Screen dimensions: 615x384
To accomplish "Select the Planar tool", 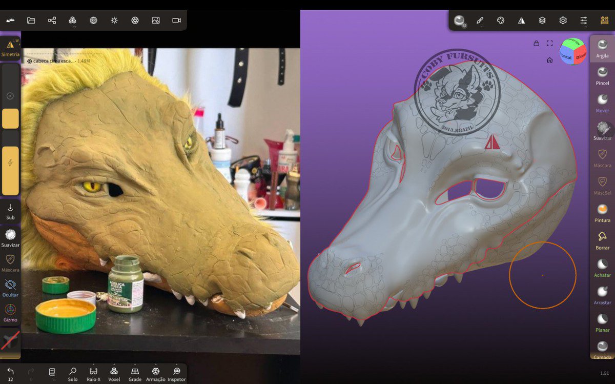I will [x=603, y=322].
